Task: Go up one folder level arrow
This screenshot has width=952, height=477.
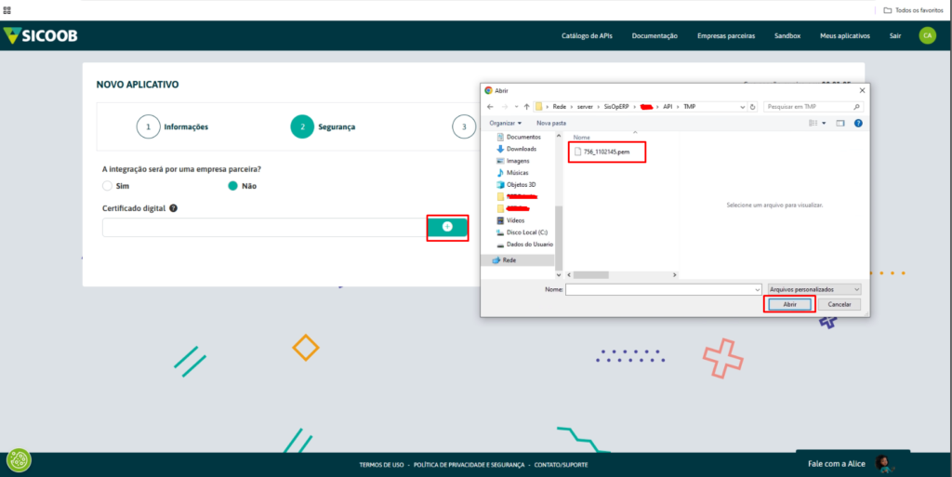Action: click(x=526, y=107)
